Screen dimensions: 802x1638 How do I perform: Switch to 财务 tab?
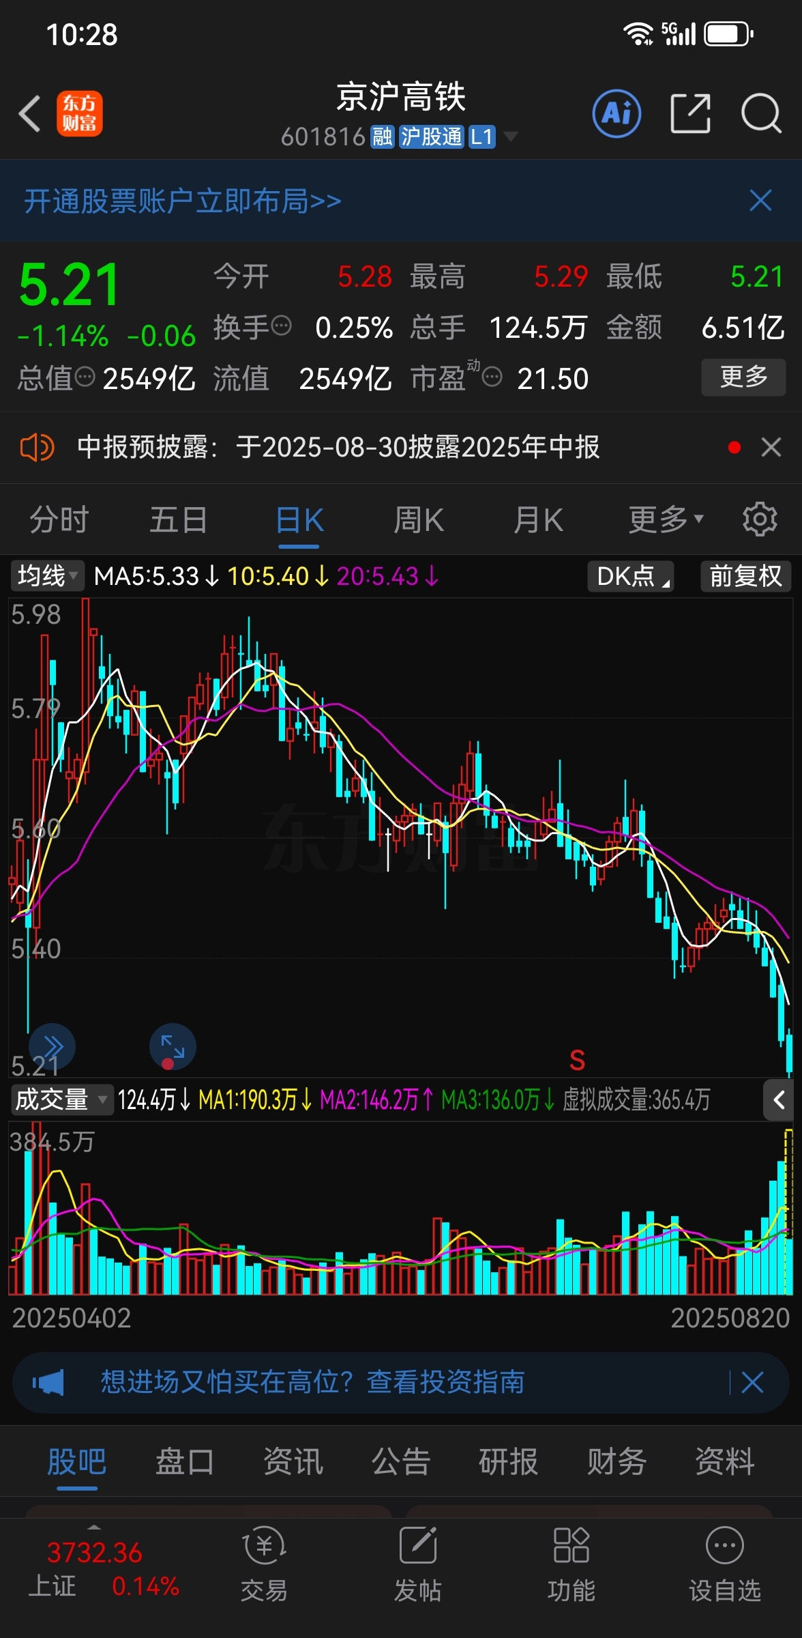(617, 1462)
